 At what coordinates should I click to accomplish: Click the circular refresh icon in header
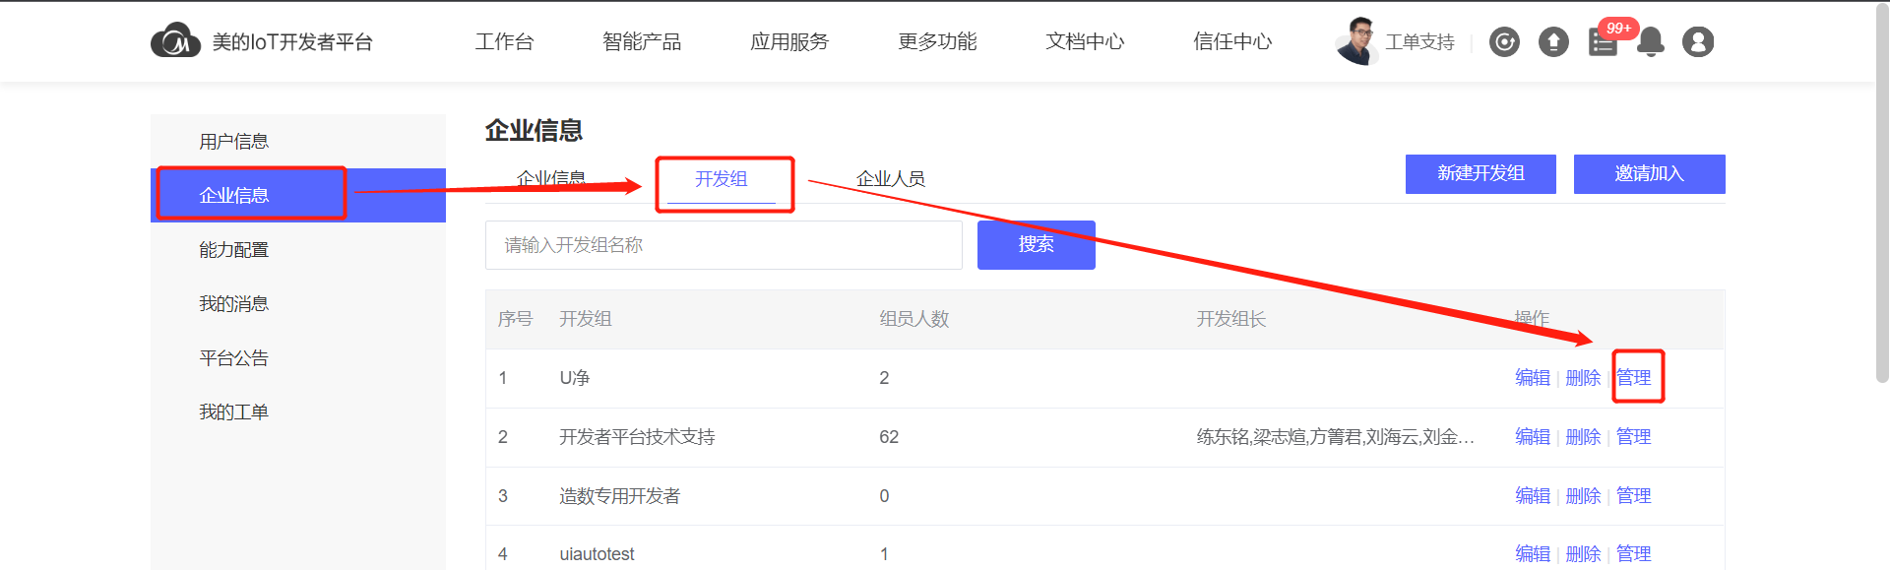[1504, 42]
